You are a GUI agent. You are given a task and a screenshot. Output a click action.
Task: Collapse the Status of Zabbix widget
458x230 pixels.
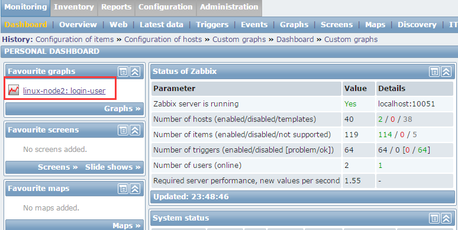[446, 72]
